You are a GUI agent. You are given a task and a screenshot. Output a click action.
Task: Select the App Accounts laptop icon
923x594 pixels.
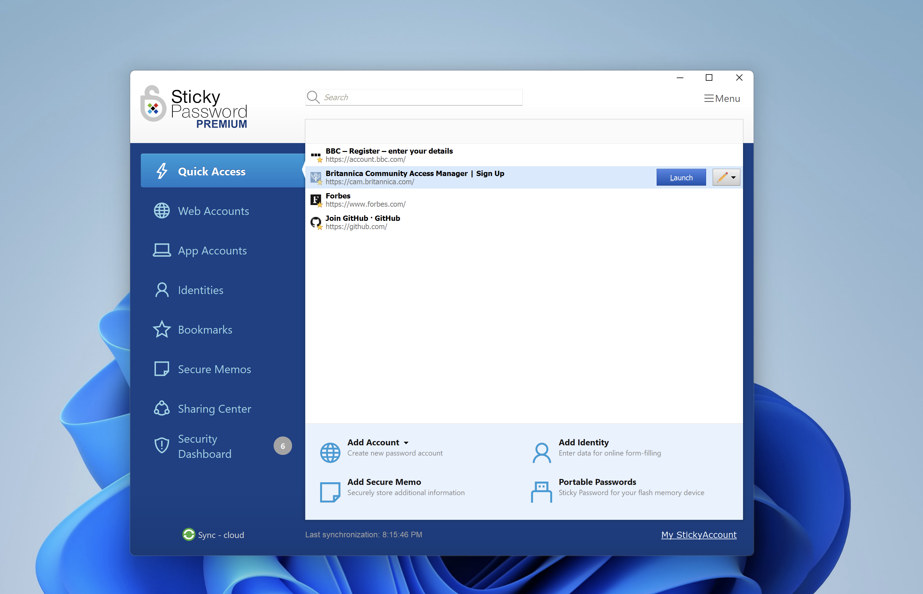click(162, 250)
